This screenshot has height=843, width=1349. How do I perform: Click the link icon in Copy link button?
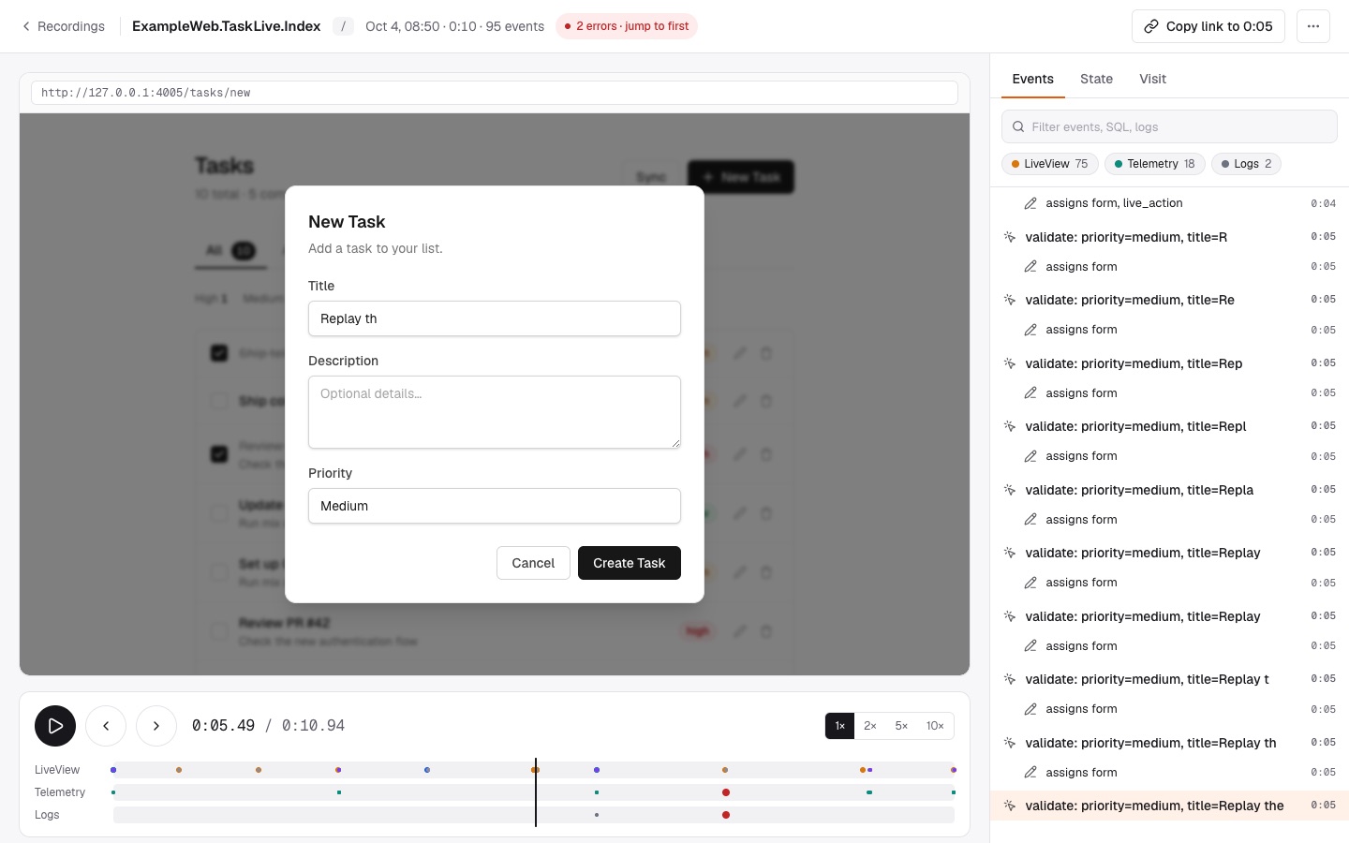coord(1151,26)
